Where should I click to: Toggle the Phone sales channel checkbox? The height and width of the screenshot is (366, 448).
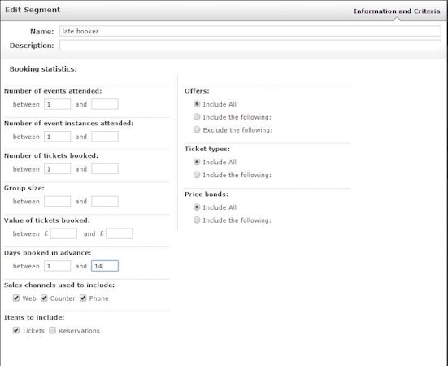[x=83, y=298]
